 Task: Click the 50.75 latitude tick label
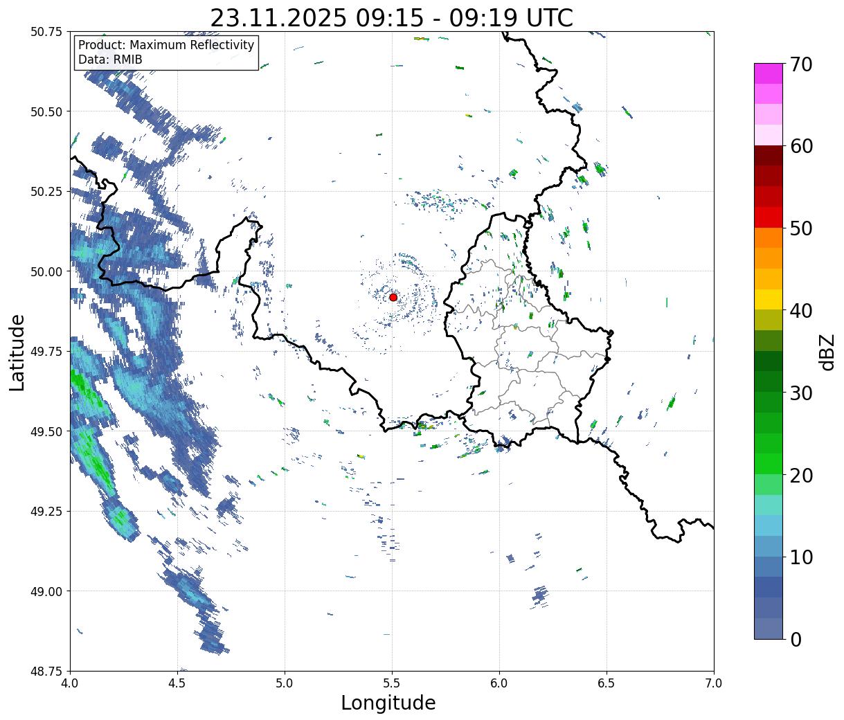(47, 32)
